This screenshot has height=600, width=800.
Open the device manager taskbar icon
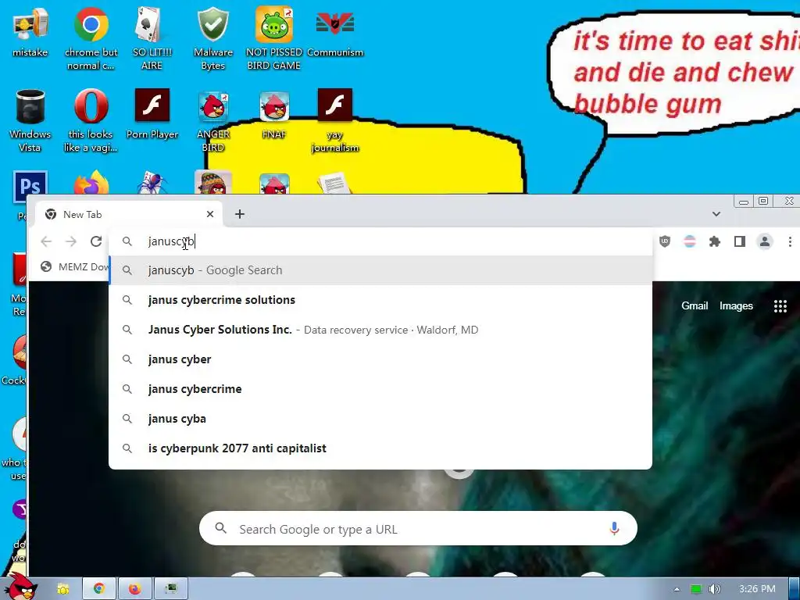(x=171, y=589)
